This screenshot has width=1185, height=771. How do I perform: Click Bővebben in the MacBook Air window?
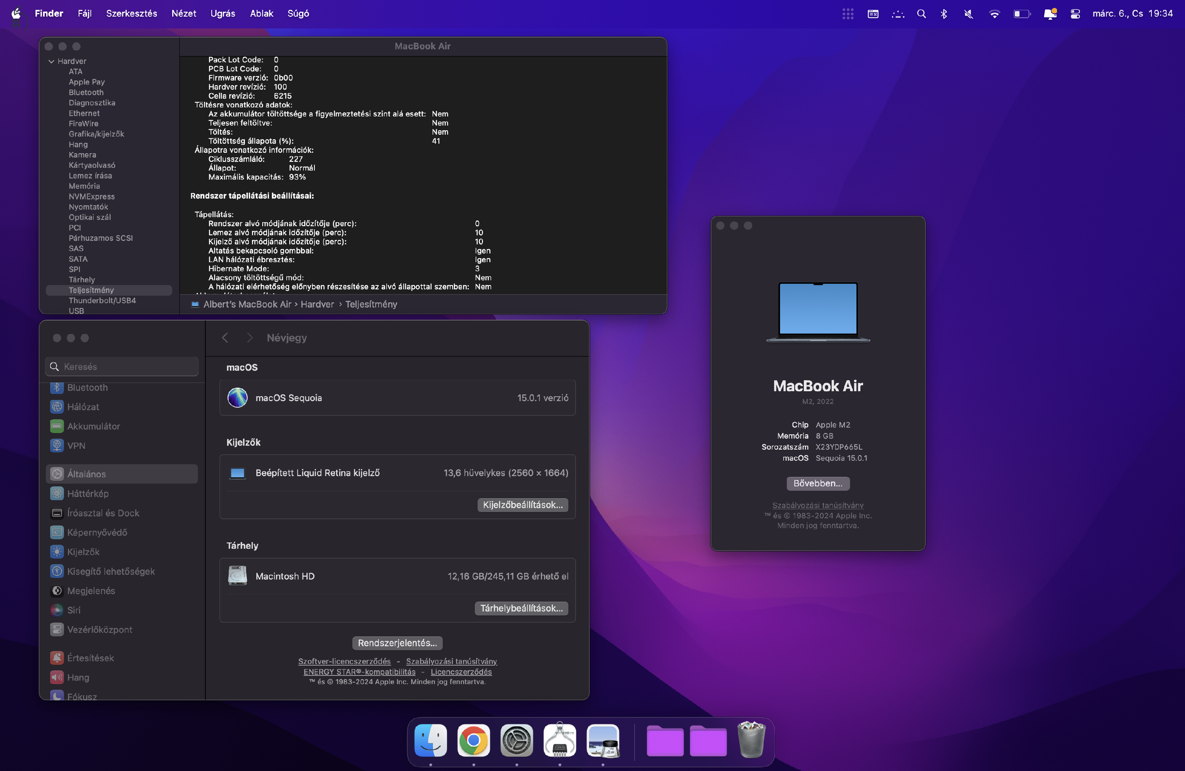[x=818, y=483]
